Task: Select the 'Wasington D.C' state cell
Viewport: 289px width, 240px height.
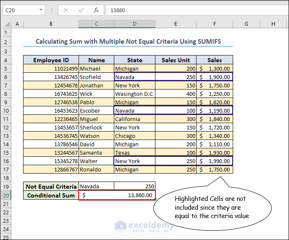Action: click(135, 94)
